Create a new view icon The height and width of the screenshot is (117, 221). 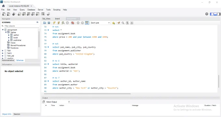29,14
